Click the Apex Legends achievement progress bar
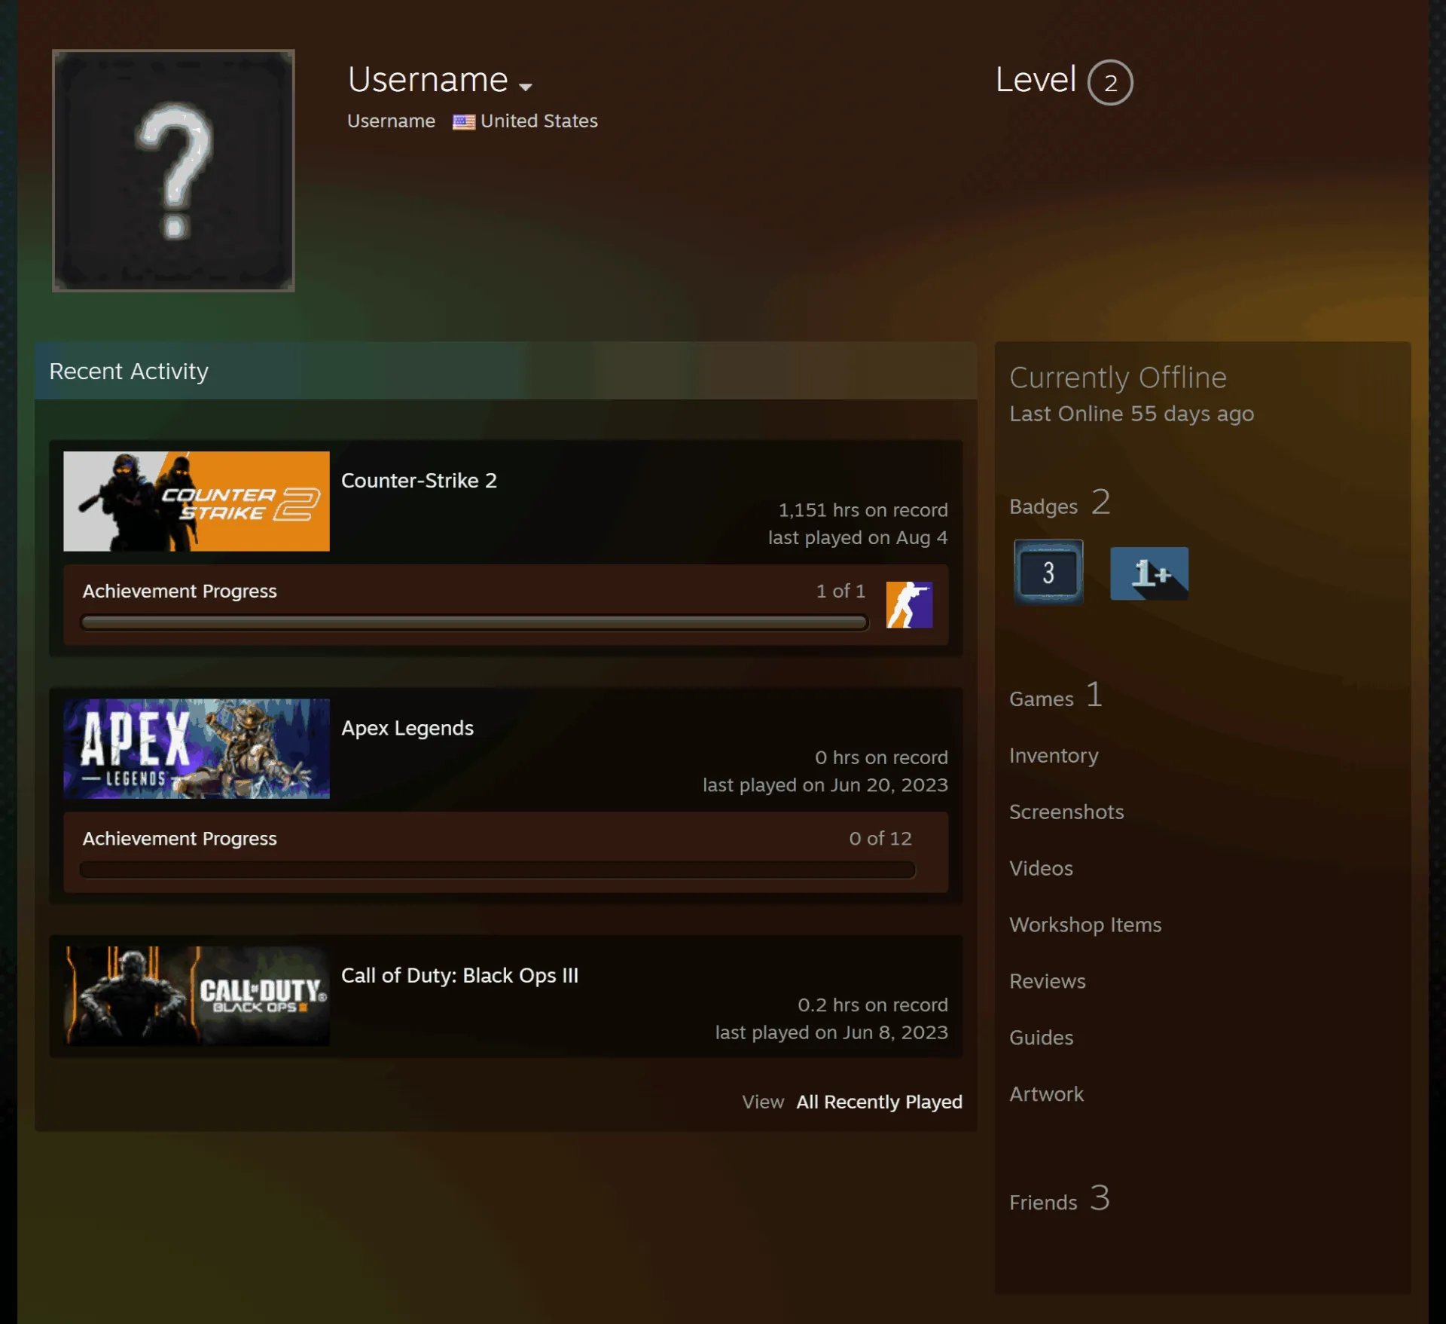Image resolution: width=1446 pixels, height=1324 pixels. tap(497, 870)
